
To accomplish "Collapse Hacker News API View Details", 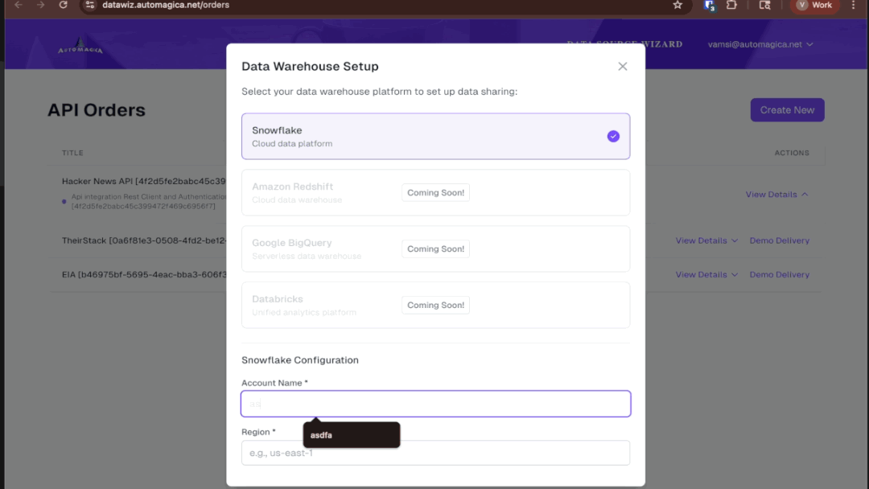I will (776, 195).
